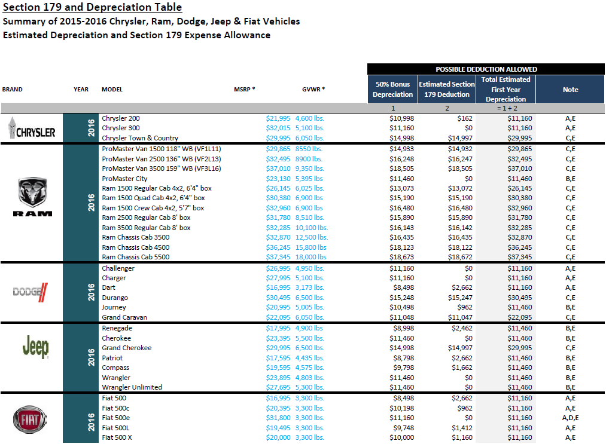Select 'Chrysler Town & Country' model cell
Image resolution: width=606 pixels, height=444 pixels.
coord(140,138)
